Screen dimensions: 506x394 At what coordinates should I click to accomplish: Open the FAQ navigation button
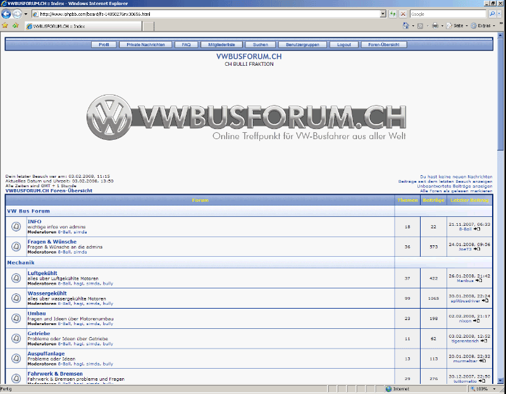(x=186, y=44)
